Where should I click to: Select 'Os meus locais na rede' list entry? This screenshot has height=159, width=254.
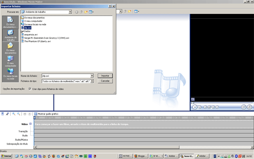(34, 25)
